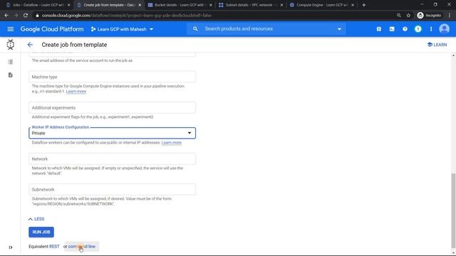Screen dimensions: 456x256
Task: Expand the search bar dropdown arrow
Action: [339, 29]
